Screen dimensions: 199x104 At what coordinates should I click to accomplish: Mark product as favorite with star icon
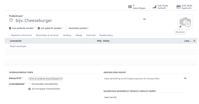click(11, 20)
